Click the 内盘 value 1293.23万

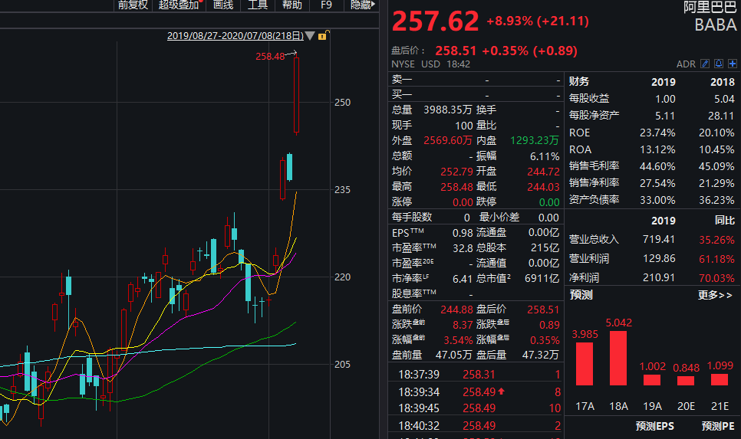[x=535, y=140]
